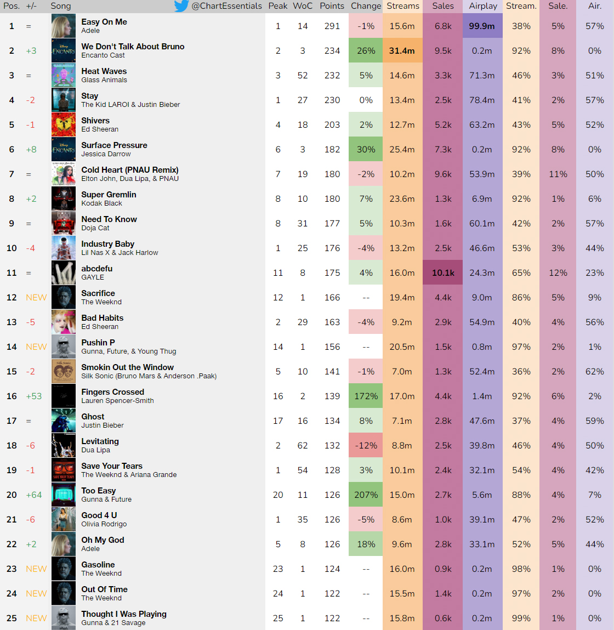614x630 pixels.
Task: Click the +64 movement for Too Easy
Action: point(34,495)
